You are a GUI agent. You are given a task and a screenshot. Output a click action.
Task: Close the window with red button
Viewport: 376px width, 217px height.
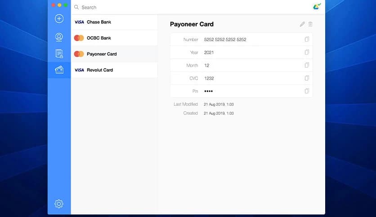[54, 5]
